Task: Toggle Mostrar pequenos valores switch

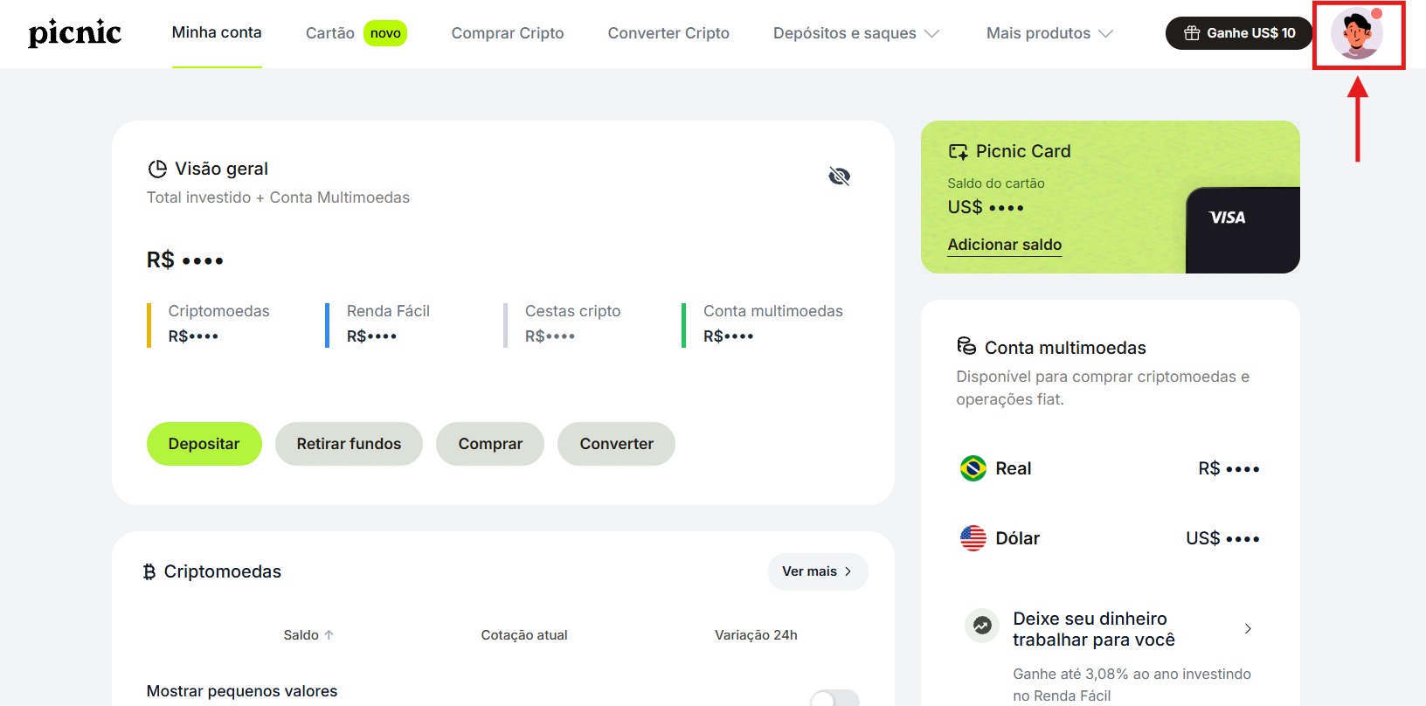Action: pos(834,698)
